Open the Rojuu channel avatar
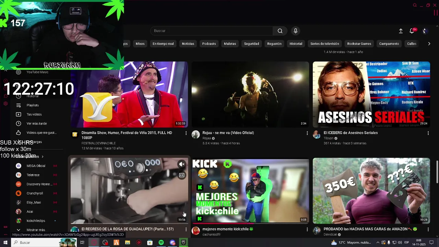 coord(195,134)
